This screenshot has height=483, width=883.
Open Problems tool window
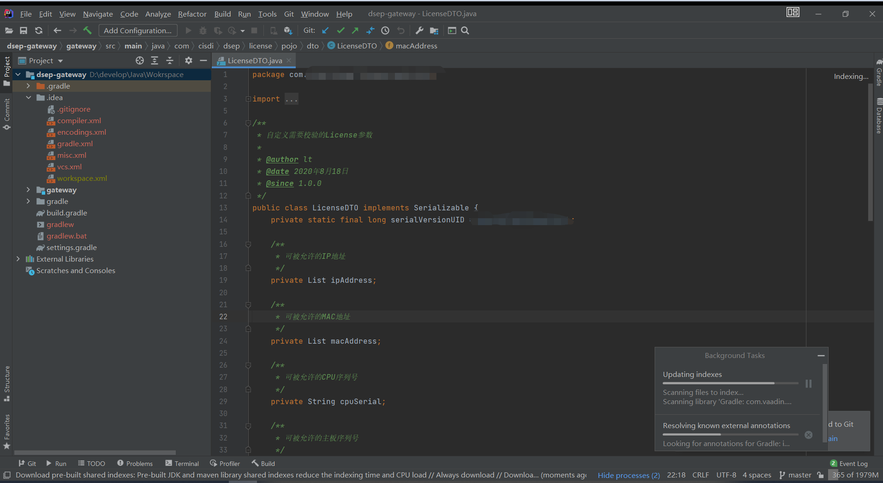click(135, 464)
